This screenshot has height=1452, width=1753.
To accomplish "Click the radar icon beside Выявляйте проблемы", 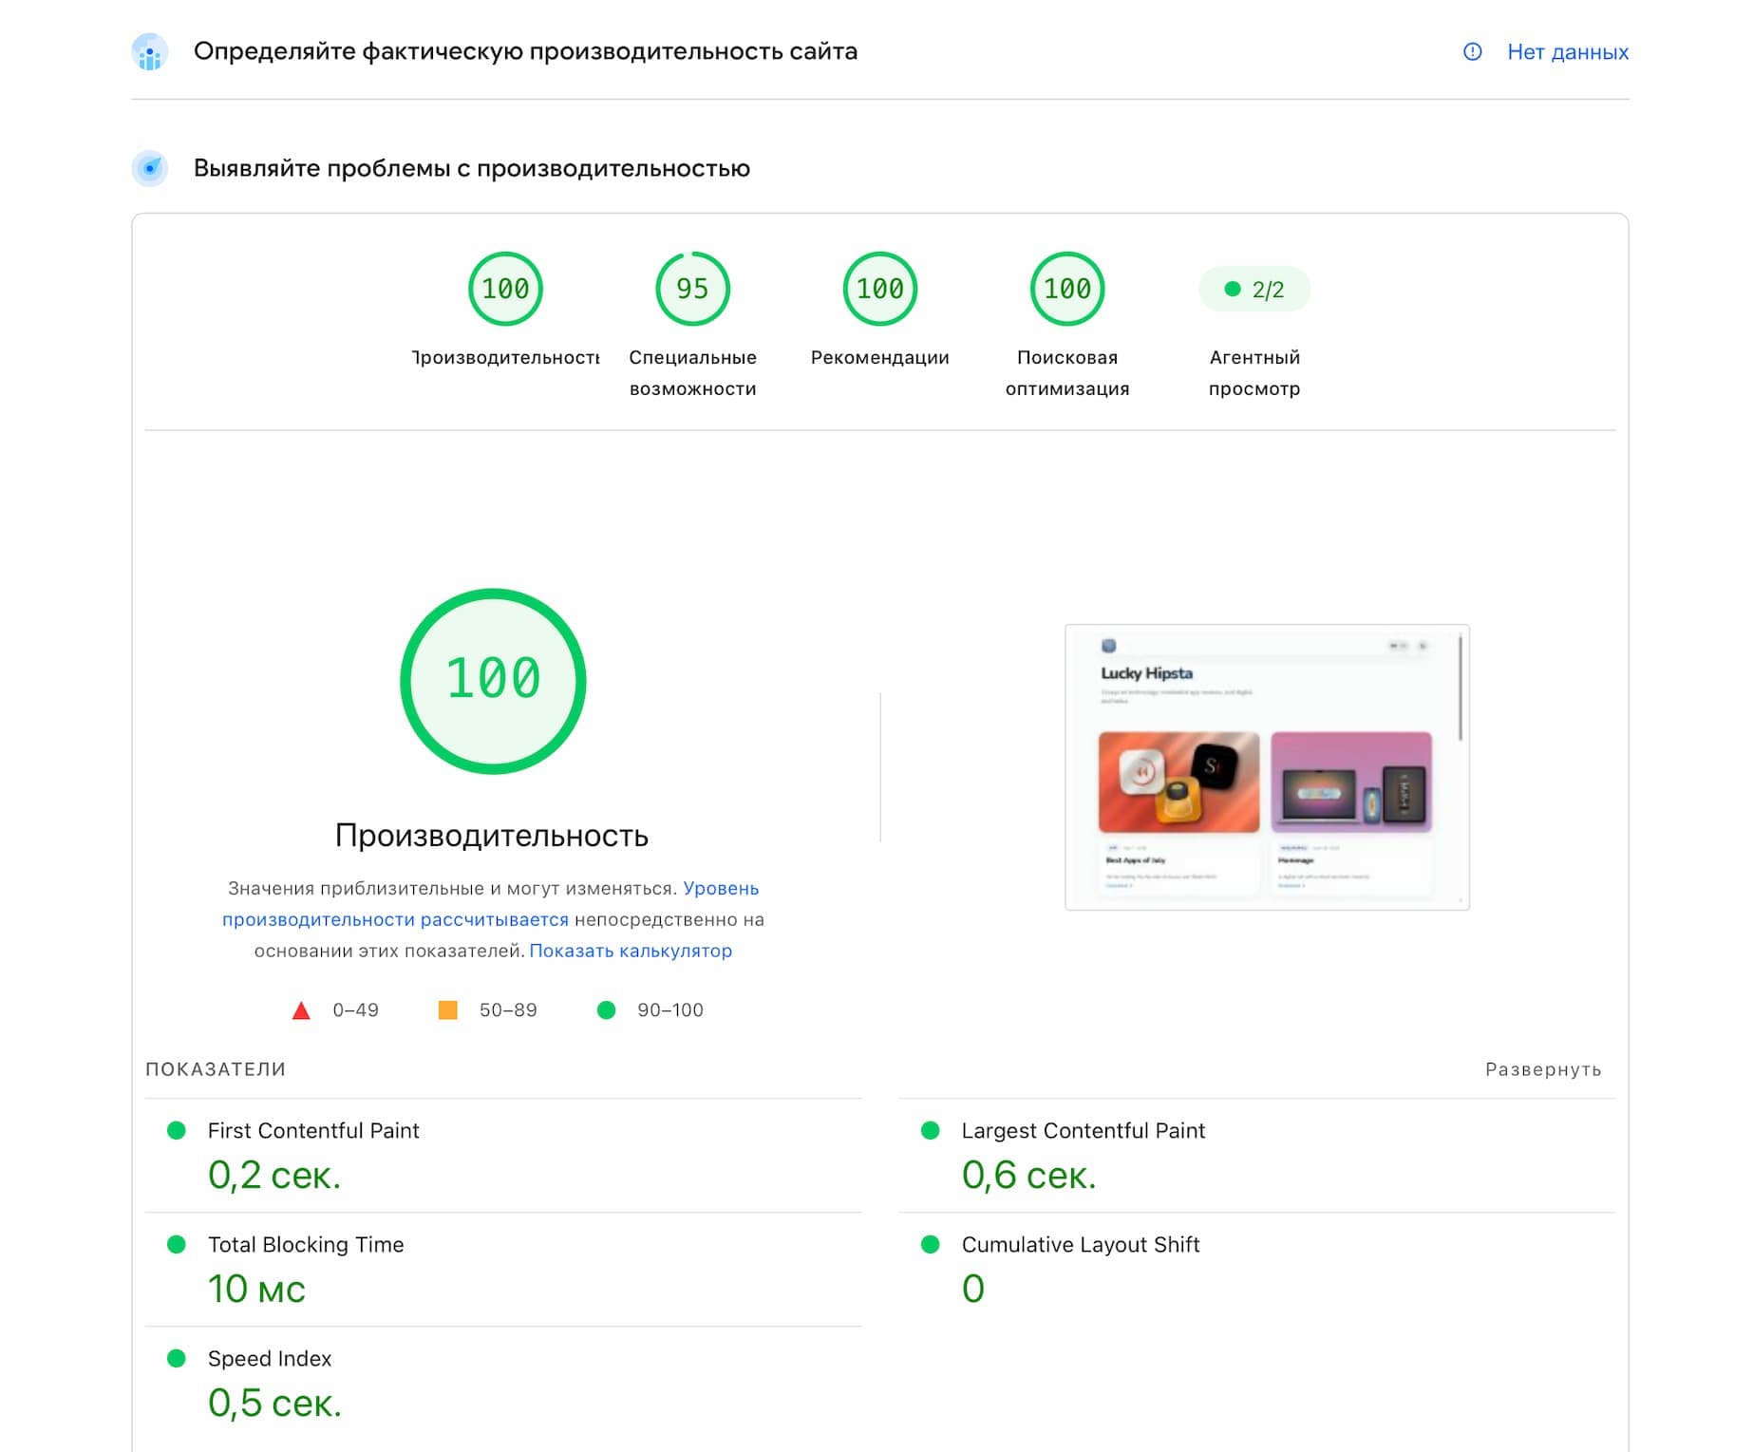I will point(150,168).
